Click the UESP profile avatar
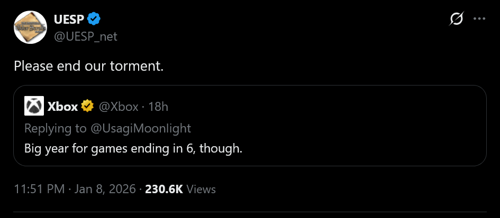 click(30, 27)
